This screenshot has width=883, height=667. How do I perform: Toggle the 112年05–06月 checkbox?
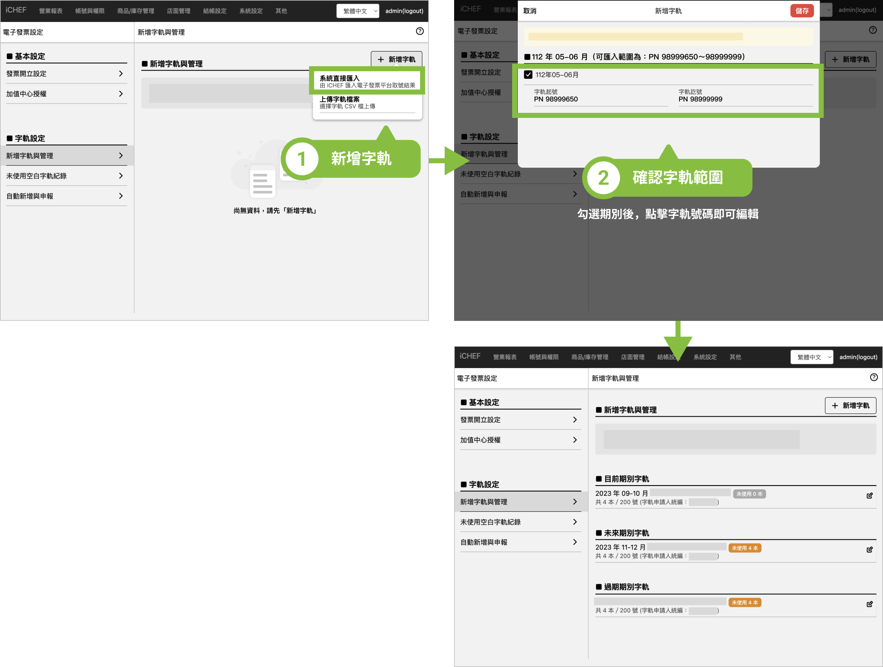tap(528, 75)
